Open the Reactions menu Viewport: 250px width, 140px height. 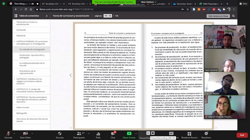point(206,135)
